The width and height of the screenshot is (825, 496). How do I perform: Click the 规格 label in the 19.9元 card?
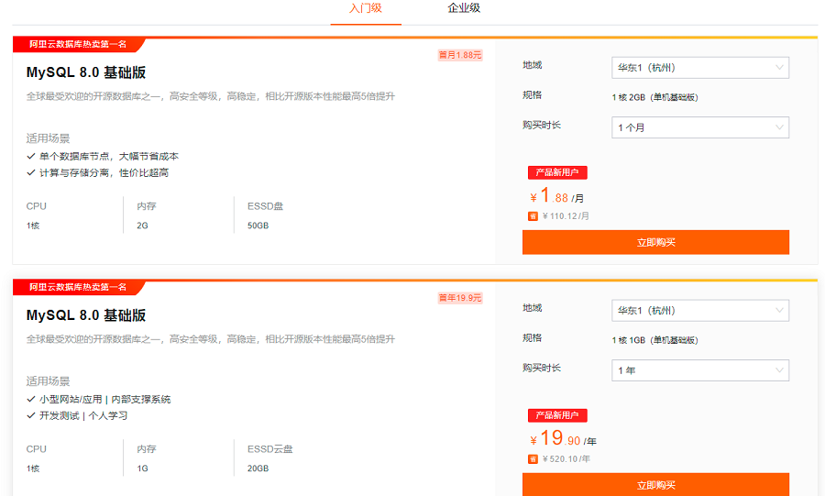point(532,338)
